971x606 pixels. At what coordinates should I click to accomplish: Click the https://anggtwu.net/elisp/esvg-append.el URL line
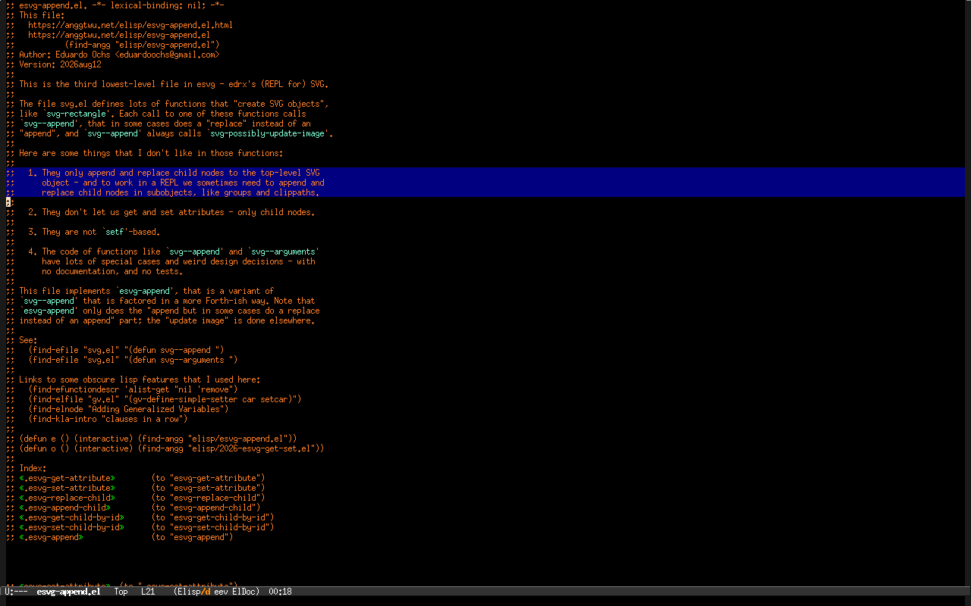pyautogui.click(x=119, y=35)
